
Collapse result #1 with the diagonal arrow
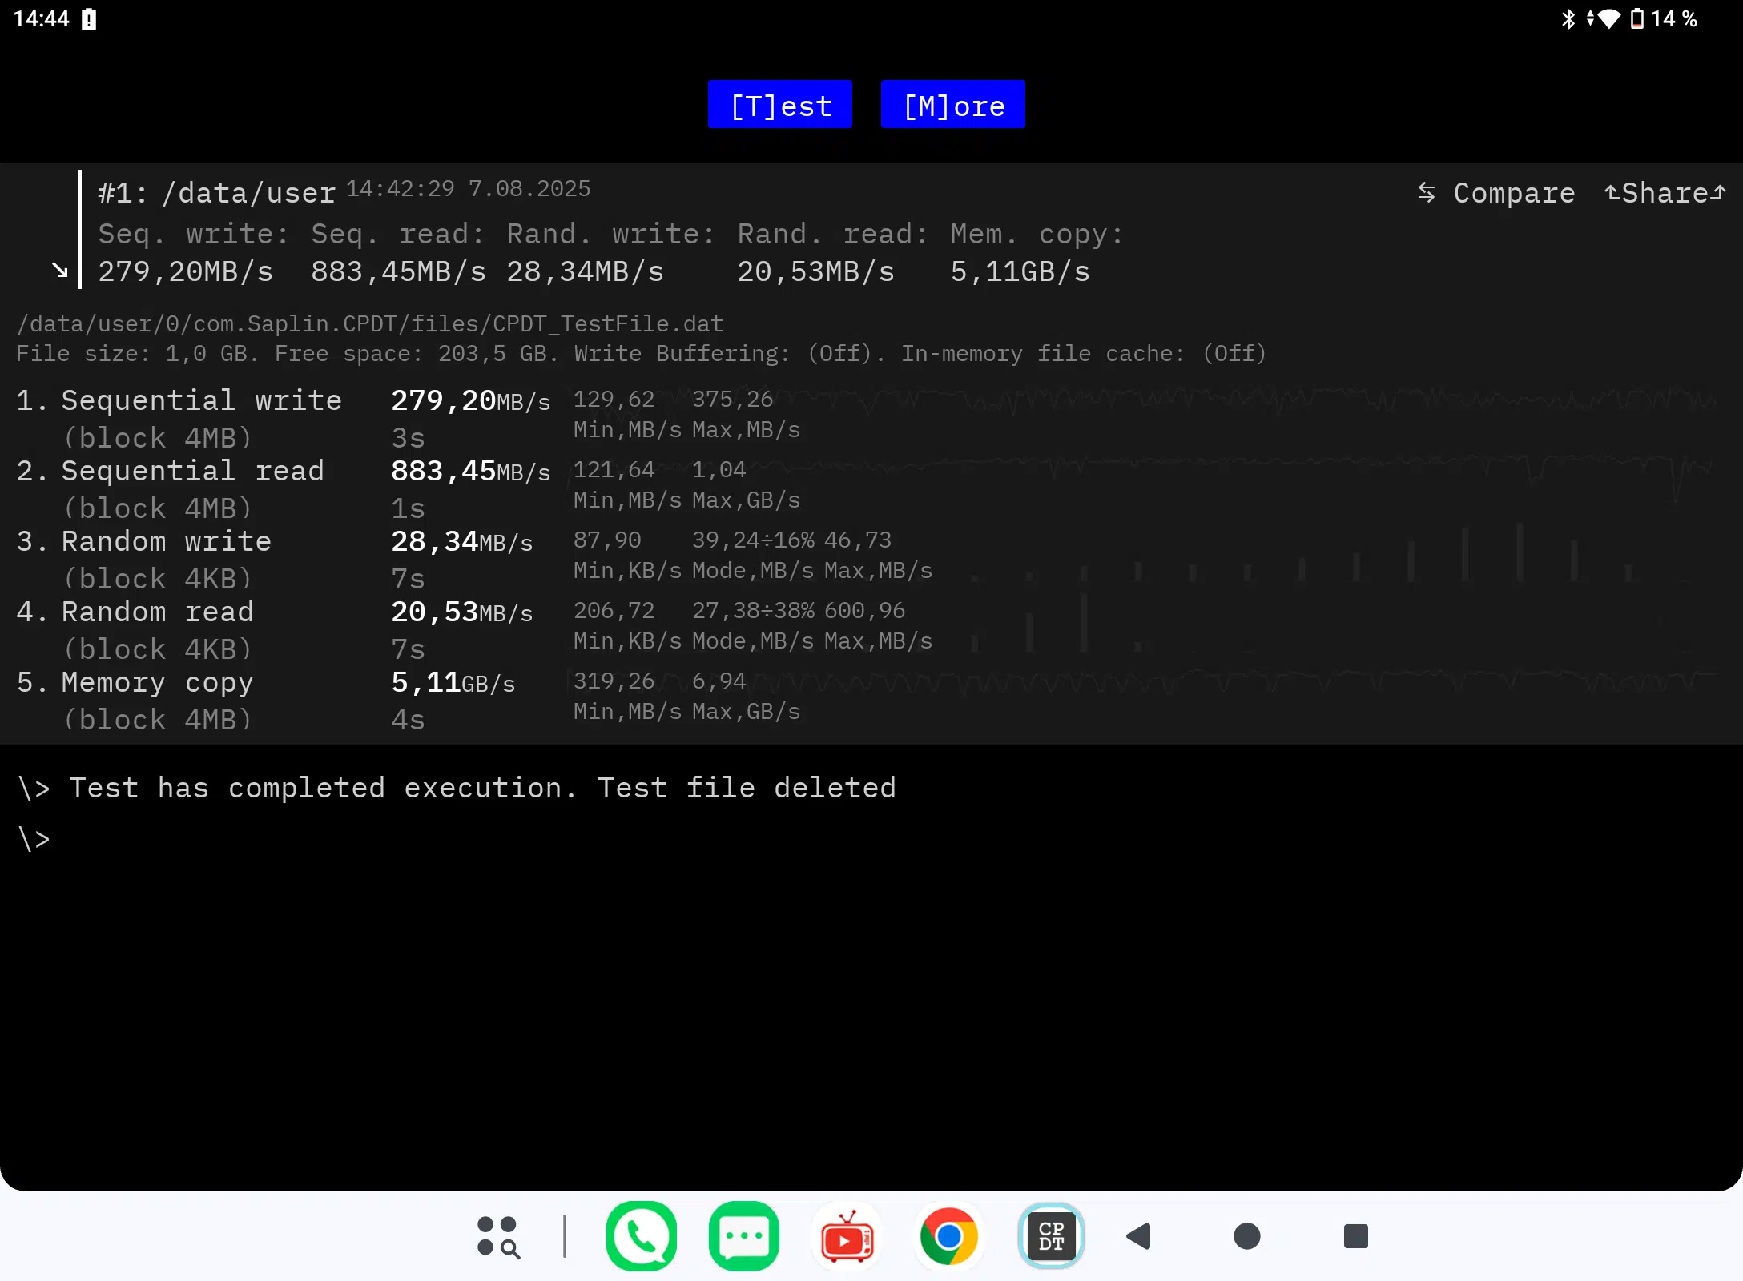pyautogui.click(x=60, y=270)
